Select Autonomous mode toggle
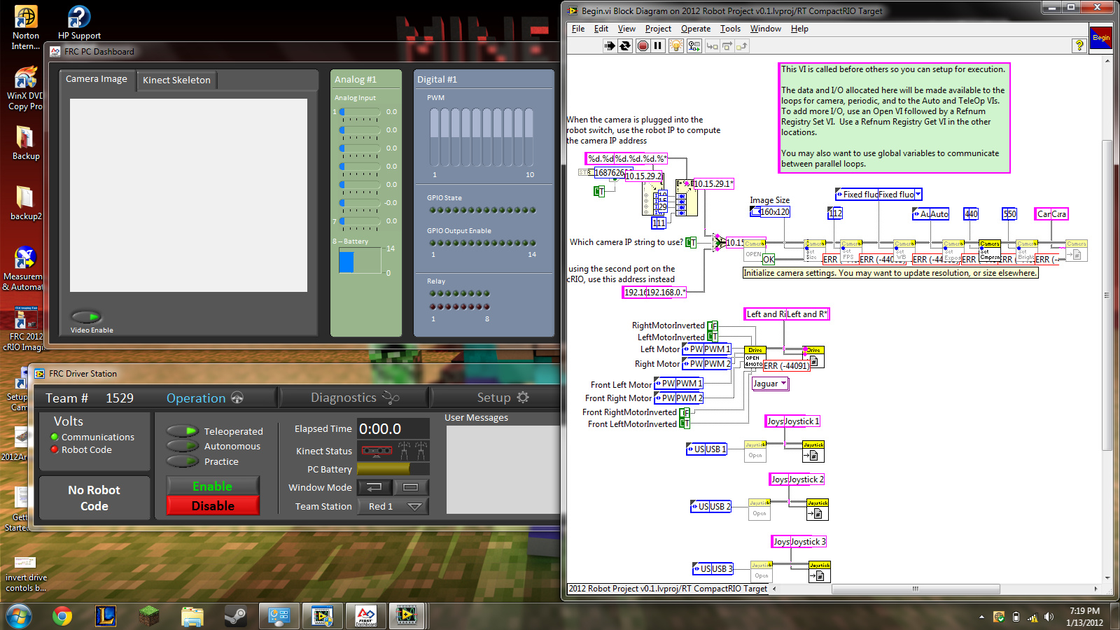1120x630 pixels. [x=182, y=446]
